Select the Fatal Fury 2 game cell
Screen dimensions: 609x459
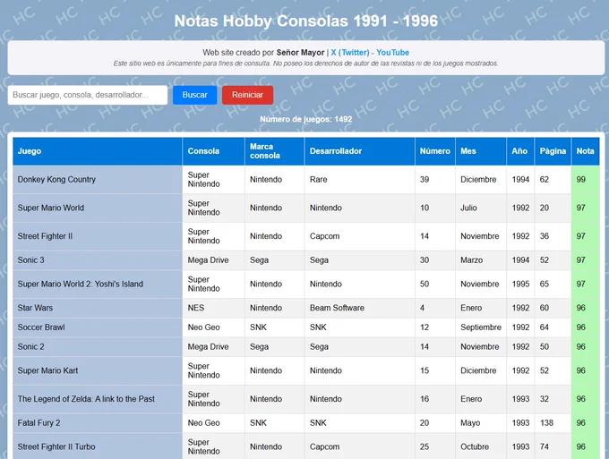(98, 423)
